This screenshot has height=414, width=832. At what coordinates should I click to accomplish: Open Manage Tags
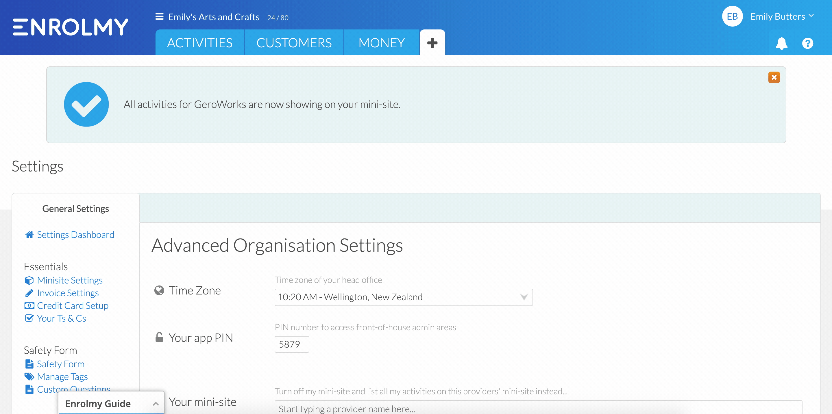pos(62,376)
